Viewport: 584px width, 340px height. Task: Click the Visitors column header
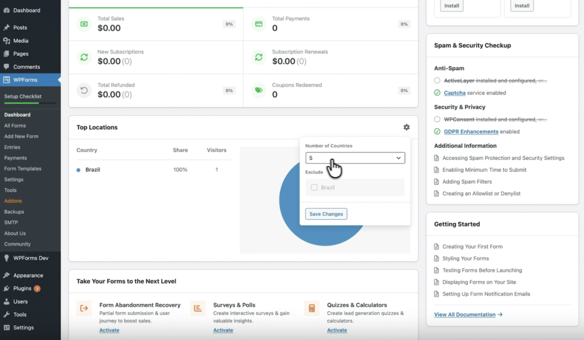(x=216, y=150)
